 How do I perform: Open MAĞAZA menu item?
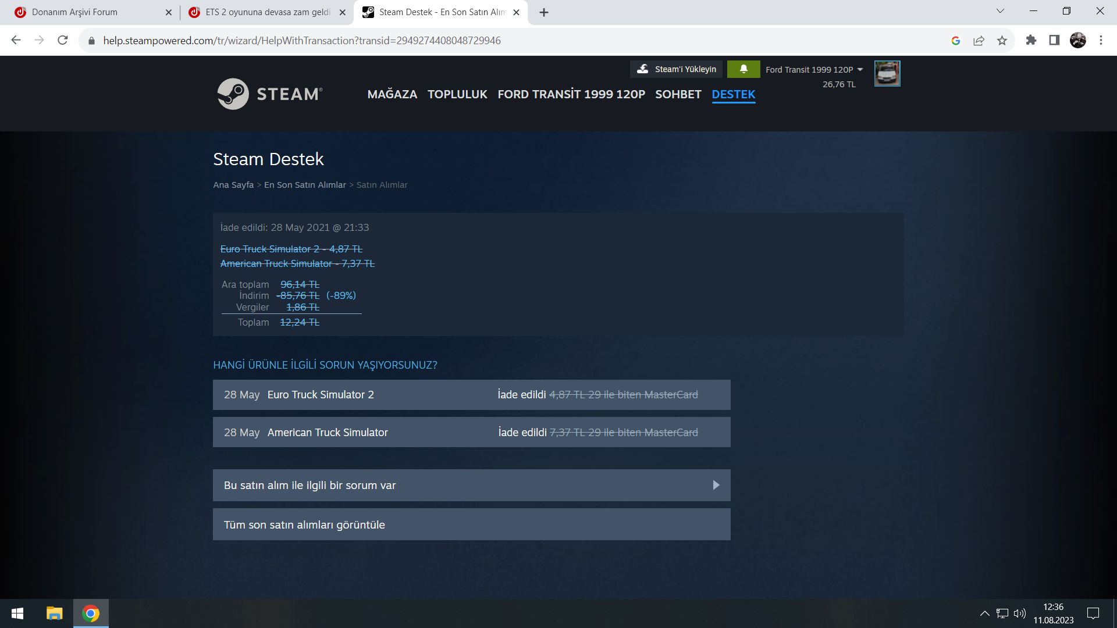click(392, 94)
